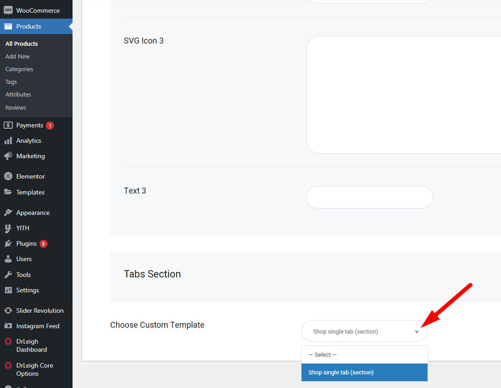Click the SVG Icon 3 label
501x388 pixels.
pos(144,41)
